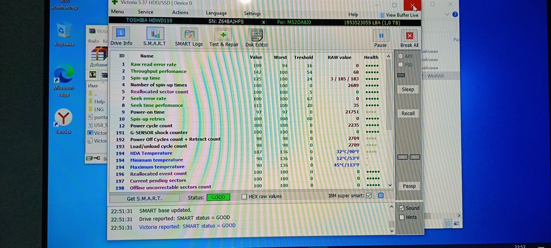Screen dimensions: 551x248
Task: Click the x next to the serial number
Action: click(x=263, y=22)
